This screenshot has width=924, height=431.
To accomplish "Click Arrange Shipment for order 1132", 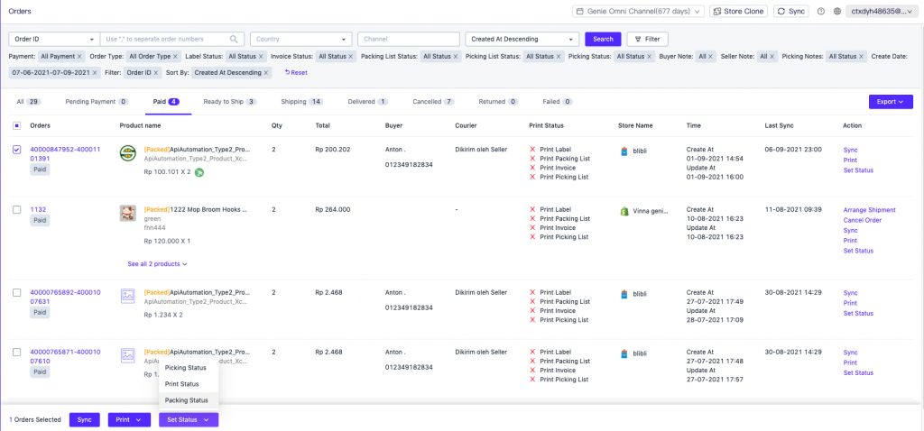I will (869, 210).
